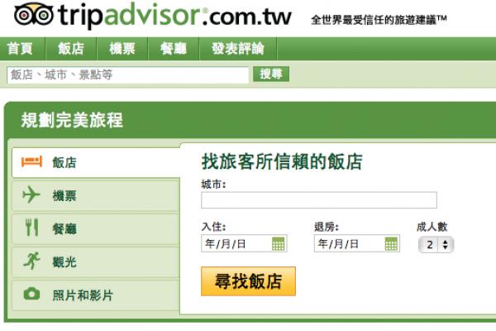Viewport: 496px width, 331px height.
Task: Open the calendar icon in the 退房 field
Action: pos(391,243)
